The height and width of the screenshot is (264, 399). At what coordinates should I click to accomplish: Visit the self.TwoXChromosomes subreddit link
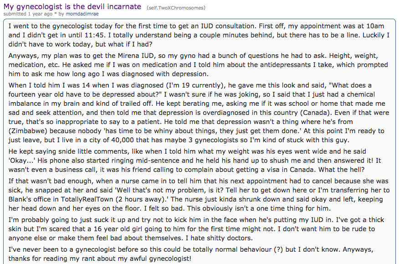pyautogui.click(x=176, y=8)
